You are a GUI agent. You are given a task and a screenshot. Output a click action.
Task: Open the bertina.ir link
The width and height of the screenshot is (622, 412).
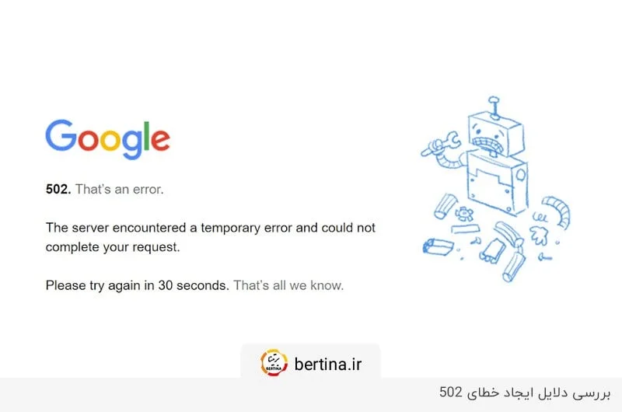click(327, 364)
